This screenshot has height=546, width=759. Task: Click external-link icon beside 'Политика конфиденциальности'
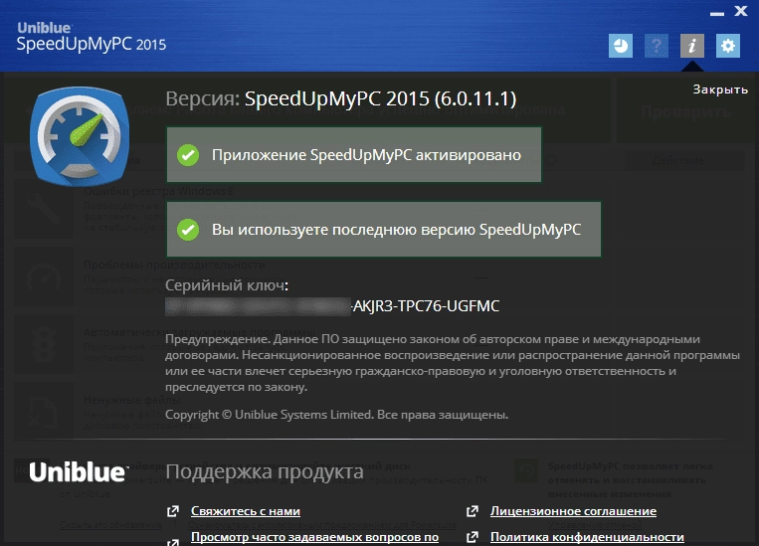pyautogui.click(x=472, y=537)
